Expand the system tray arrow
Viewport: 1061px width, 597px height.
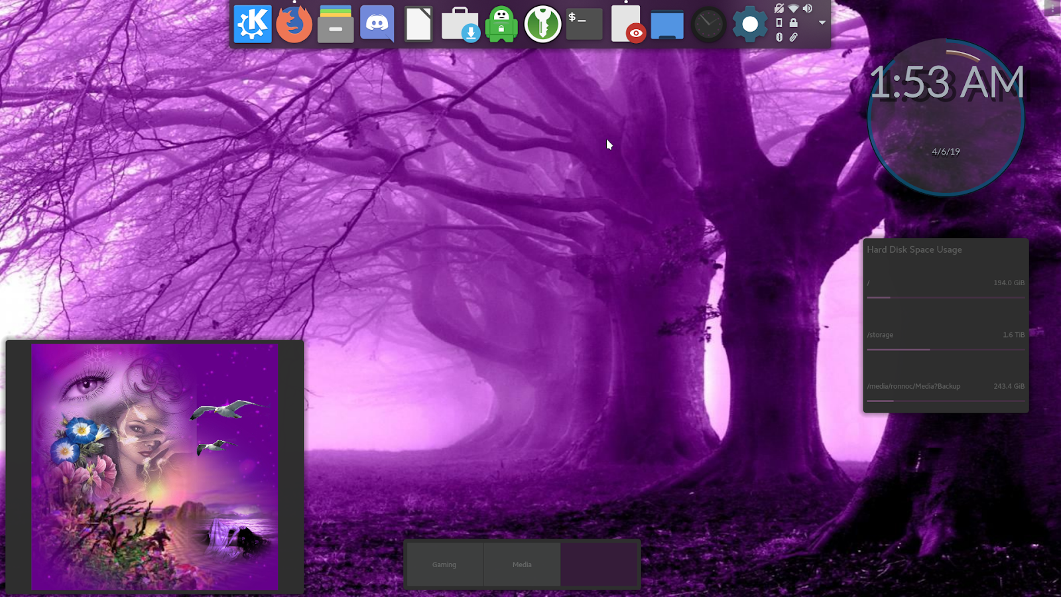(822, 22)
